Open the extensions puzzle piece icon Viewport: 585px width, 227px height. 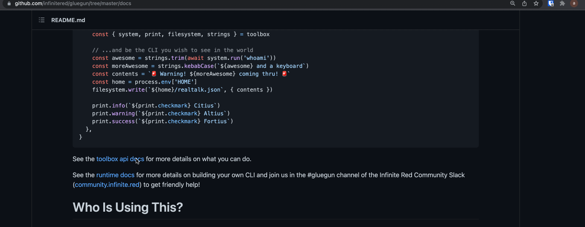562,3
